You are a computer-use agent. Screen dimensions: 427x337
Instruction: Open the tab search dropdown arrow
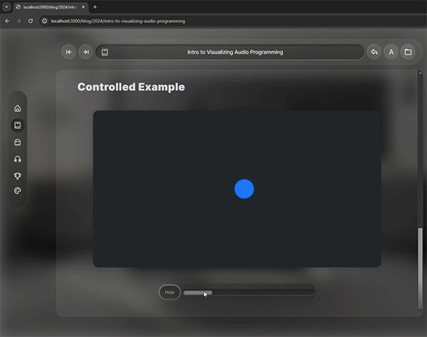pos(6,7)
